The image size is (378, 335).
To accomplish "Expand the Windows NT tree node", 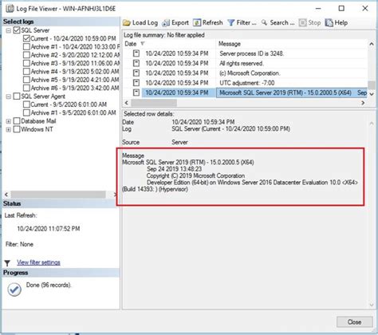I will (x=9, y=129).
